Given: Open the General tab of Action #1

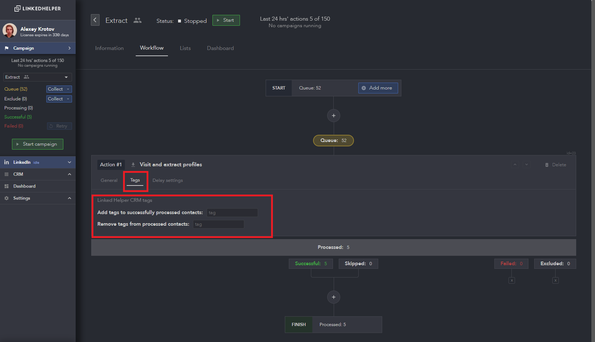Looking at the screenshot, I should click(109, 180).
